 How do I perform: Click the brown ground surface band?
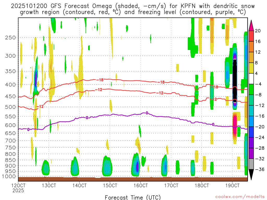133,179
